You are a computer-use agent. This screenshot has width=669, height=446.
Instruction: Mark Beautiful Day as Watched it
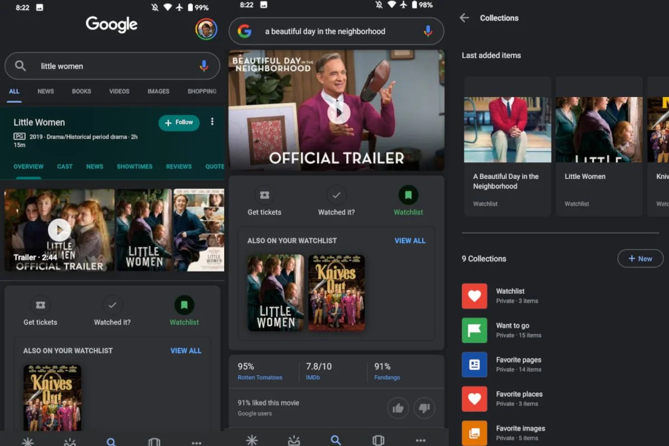point(336,195)
